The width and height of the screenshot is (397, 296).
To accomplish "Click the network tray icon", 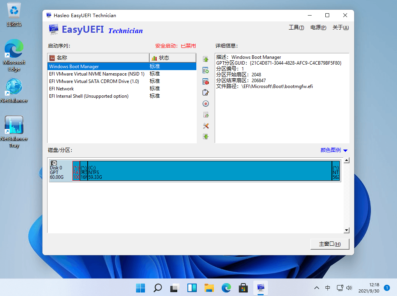I will tap(340, 288).
